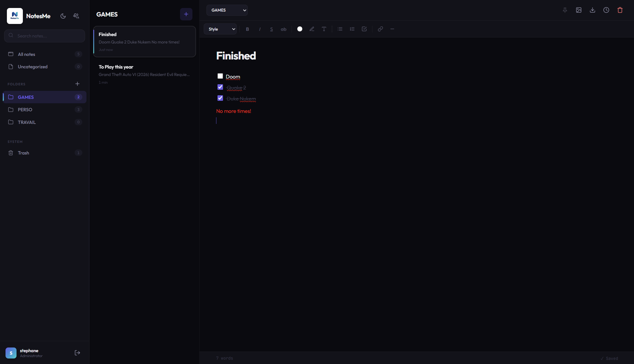Open the users/sharing icon next to moon

coord(76,16)
